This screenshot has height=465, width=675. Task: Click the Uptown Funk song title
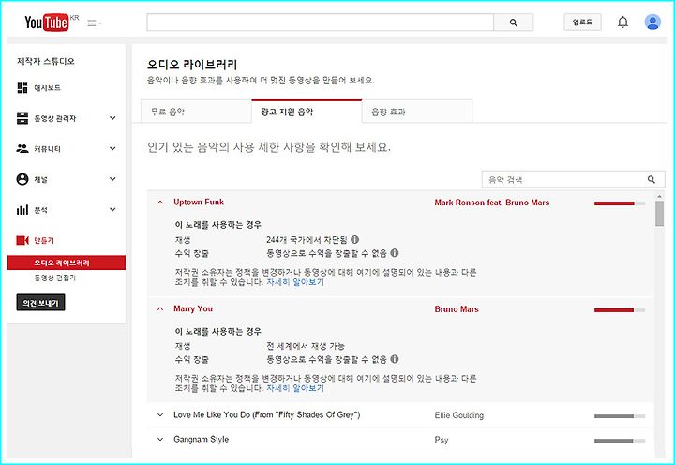click(x=199, y=202)
